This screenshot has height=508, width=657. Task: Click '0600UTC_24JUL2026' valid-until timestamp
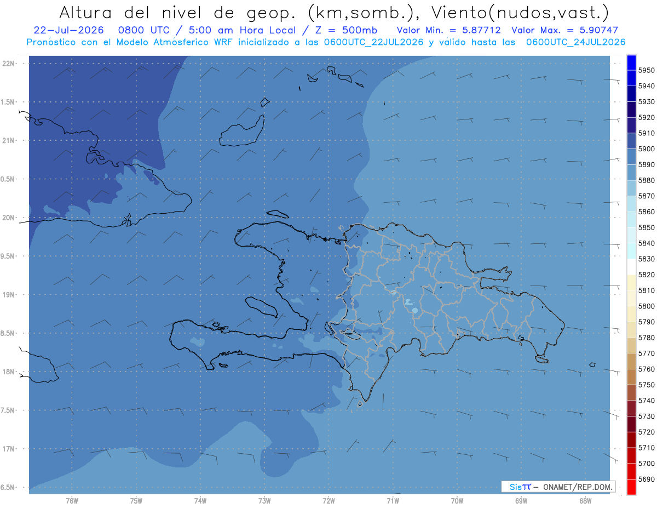pos(575,42)
